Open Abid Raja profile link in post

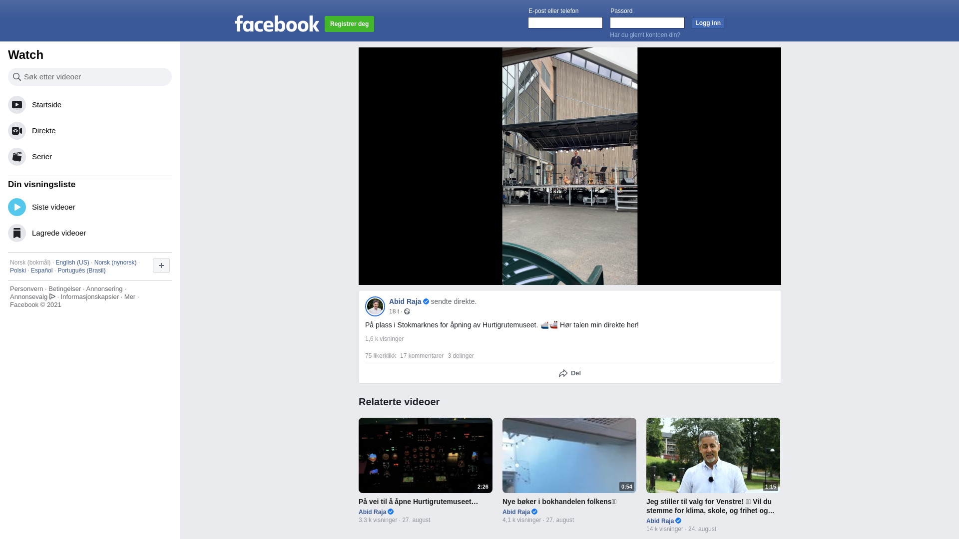[405, 301]
